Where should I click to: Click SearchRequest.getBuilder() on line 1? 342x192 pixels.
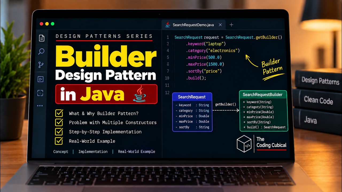[x=254, y=37]
